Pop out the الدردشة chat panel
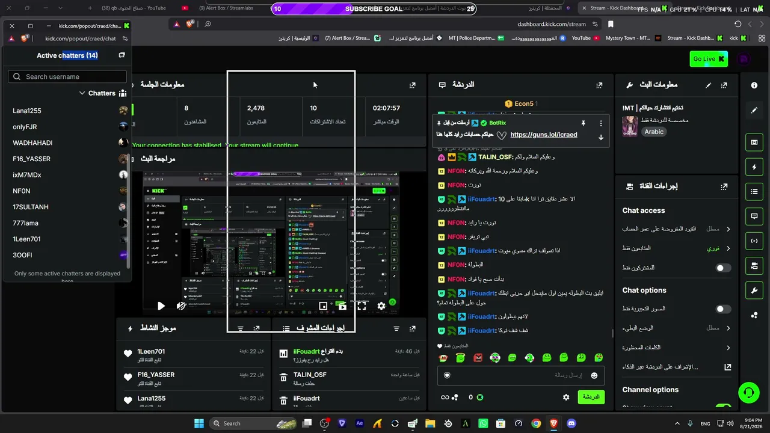The image size is (770, 433). pyautogui.click(x=599, y=85)
